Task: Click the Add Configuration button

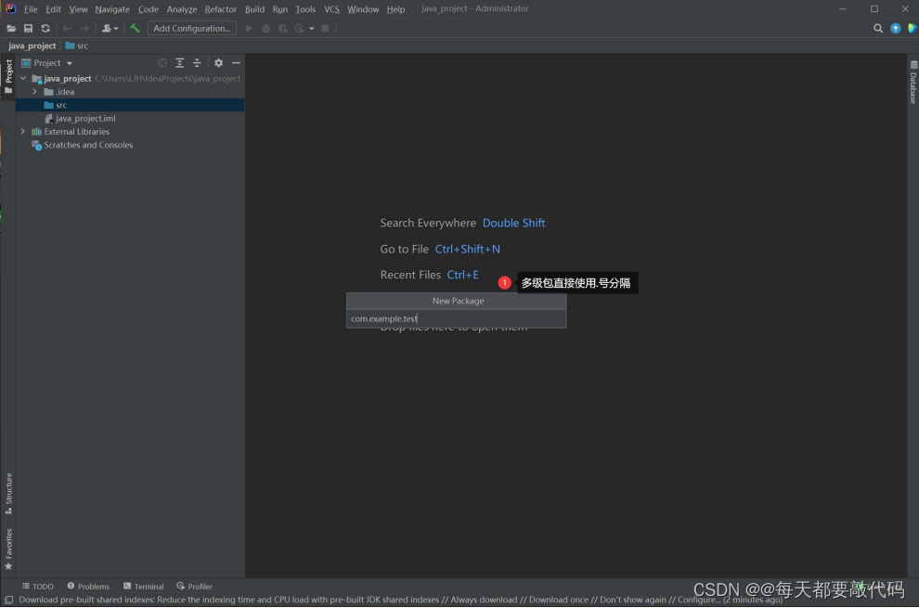Action: (x=191, y=28)
